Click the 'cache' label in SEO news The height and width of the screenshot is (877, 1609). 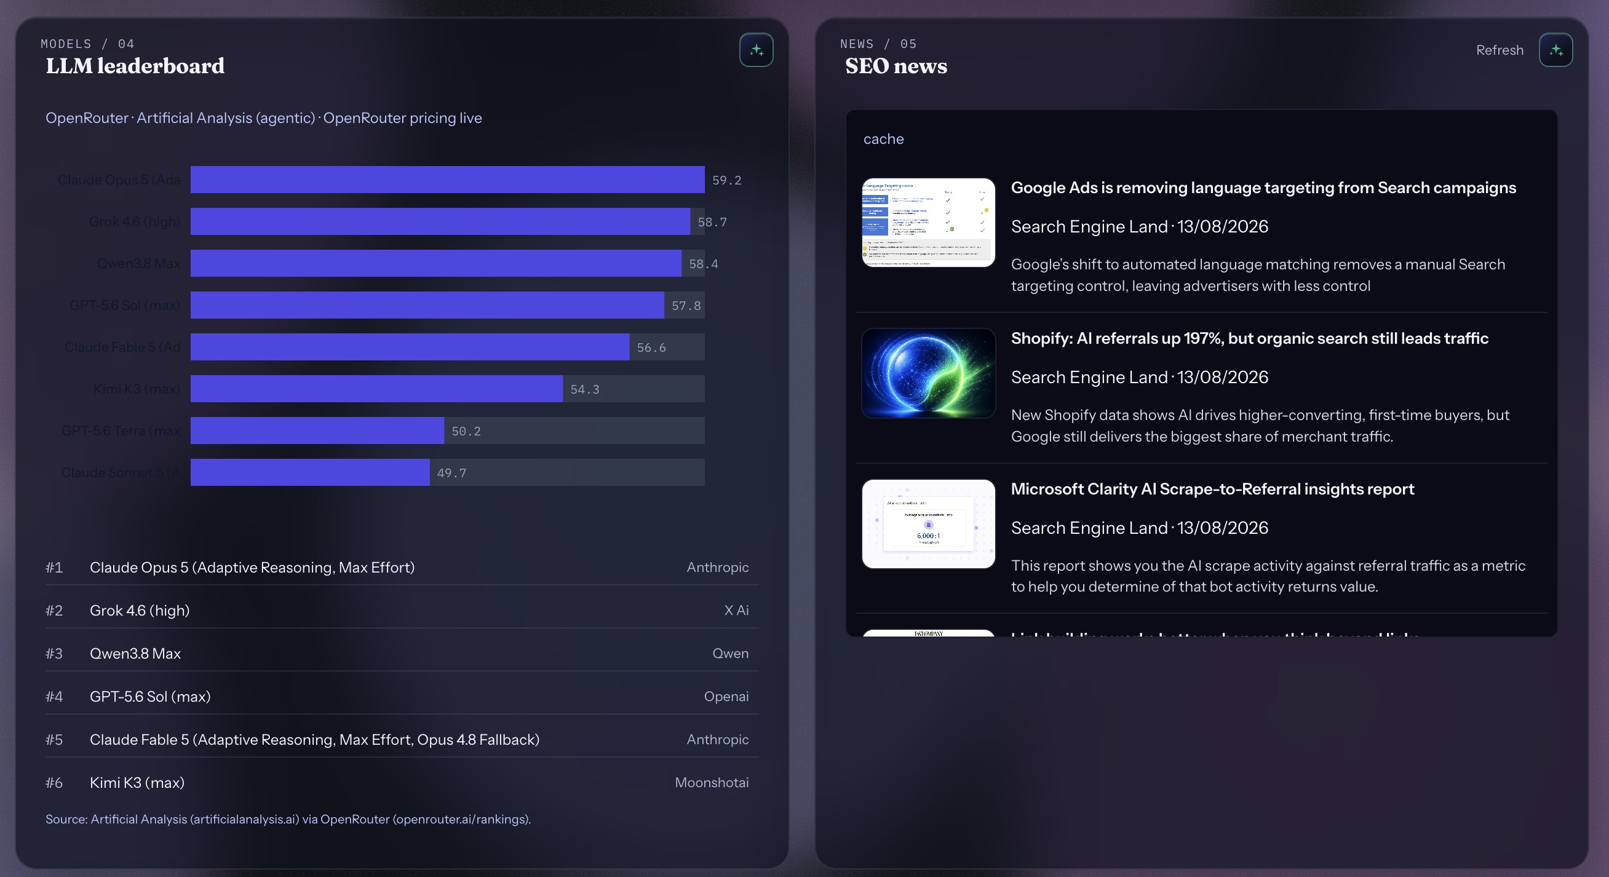pos(883,138)
